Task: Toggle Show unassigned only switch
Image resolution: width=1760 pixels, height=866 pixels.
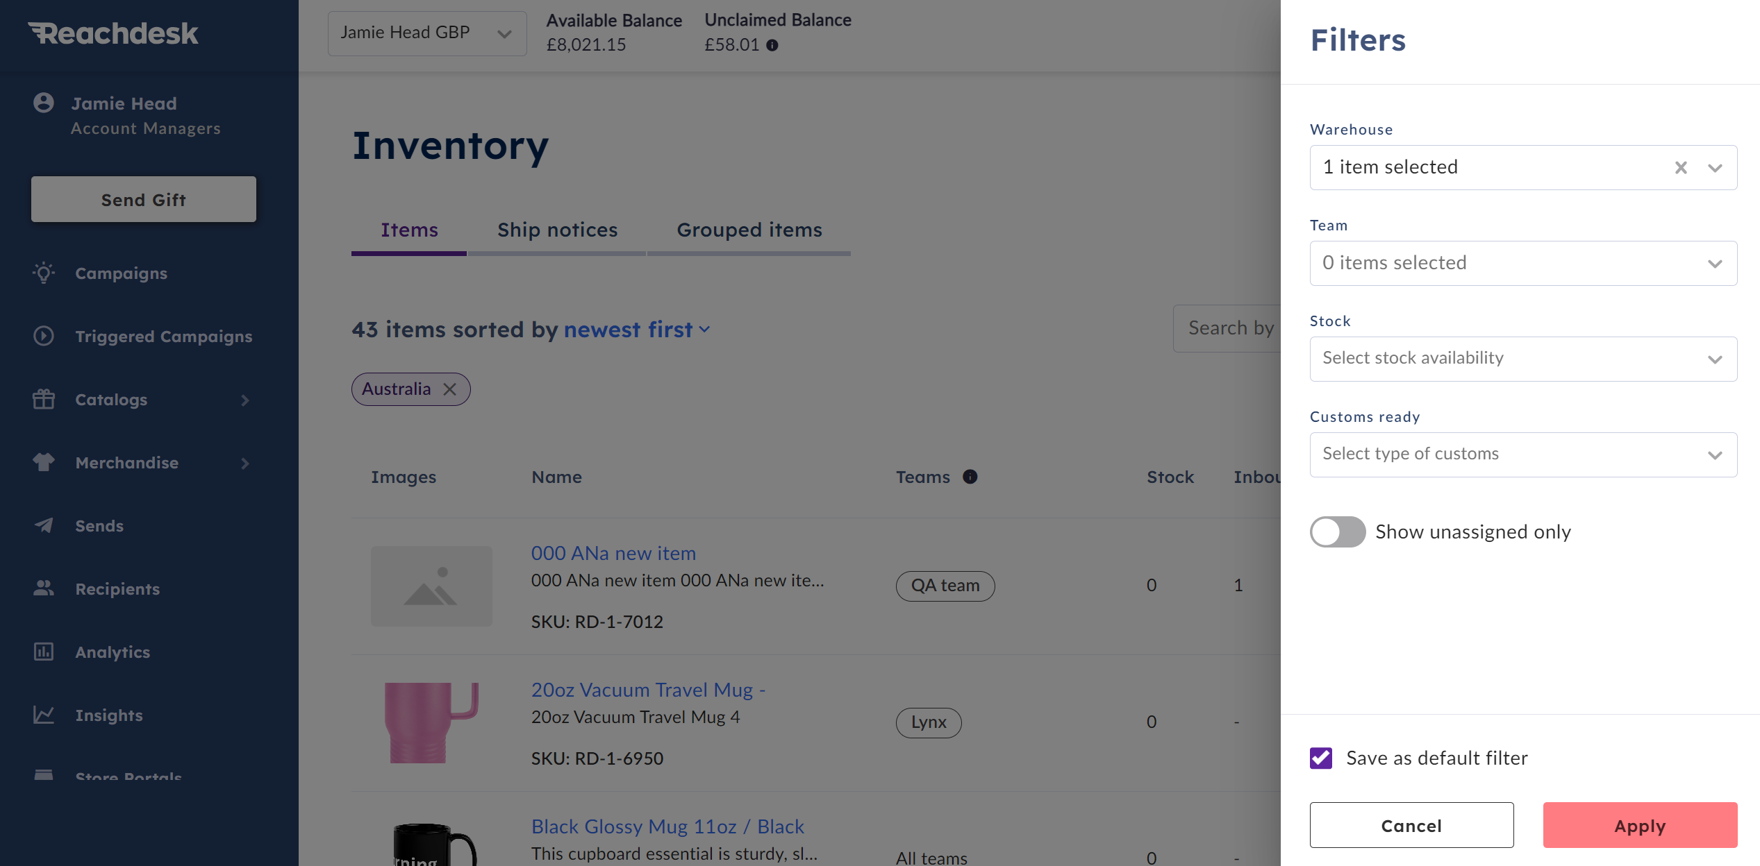Action: [1338, 532]
